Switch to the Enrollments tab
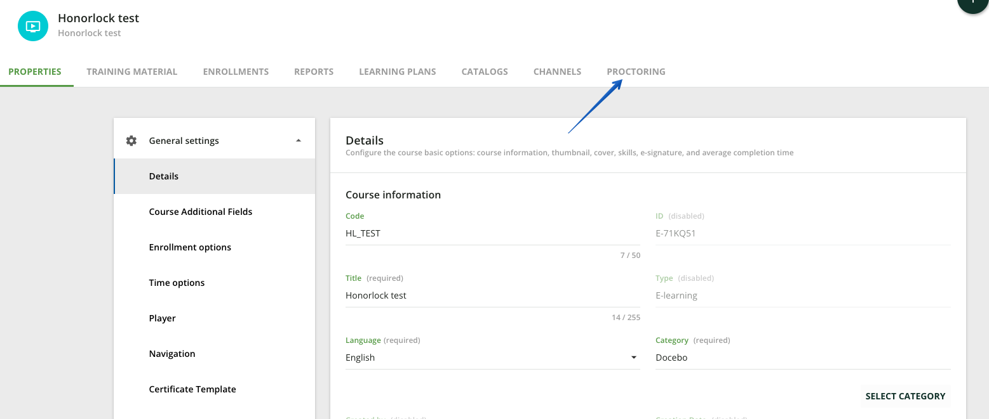Screen dimensions: 989x419 (236, 72)
